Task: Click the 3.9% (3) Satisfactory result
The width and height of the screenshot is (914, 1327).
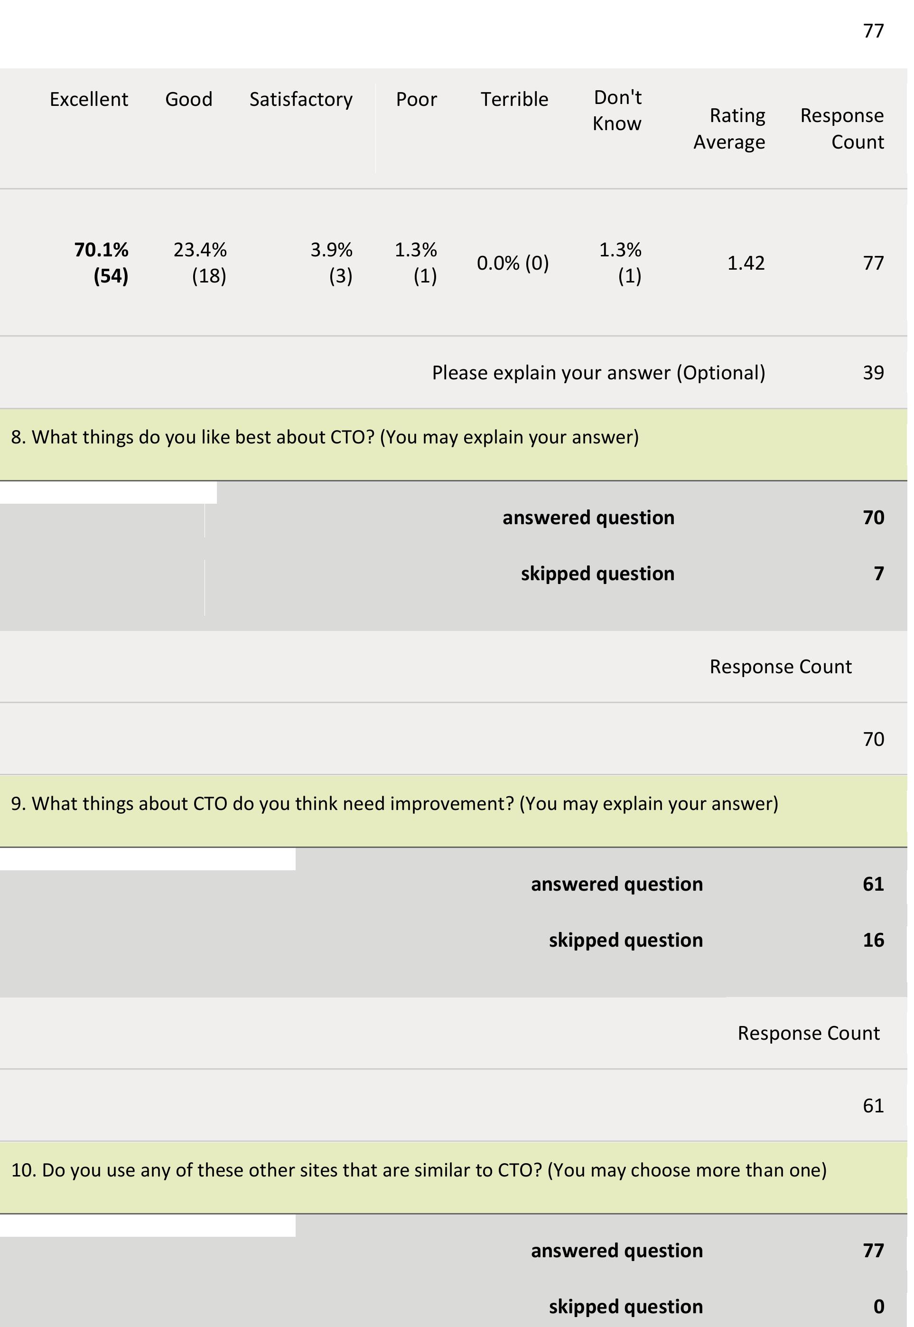Action: coord(332,263)
